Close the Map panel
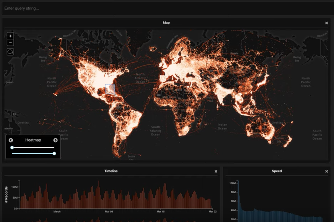 click(326, 23)
